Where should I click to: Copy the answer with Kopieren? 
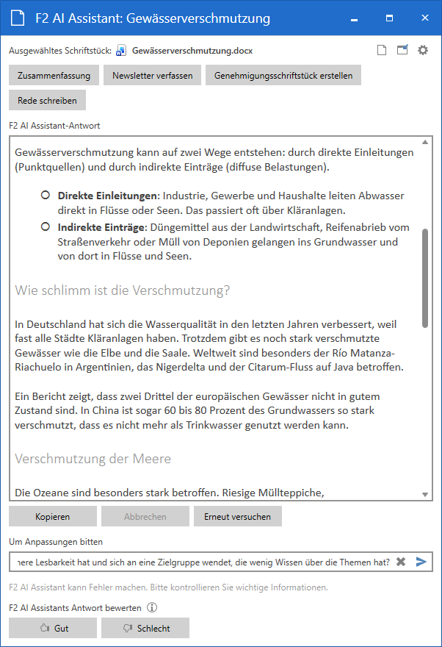[x=53, y=516]
